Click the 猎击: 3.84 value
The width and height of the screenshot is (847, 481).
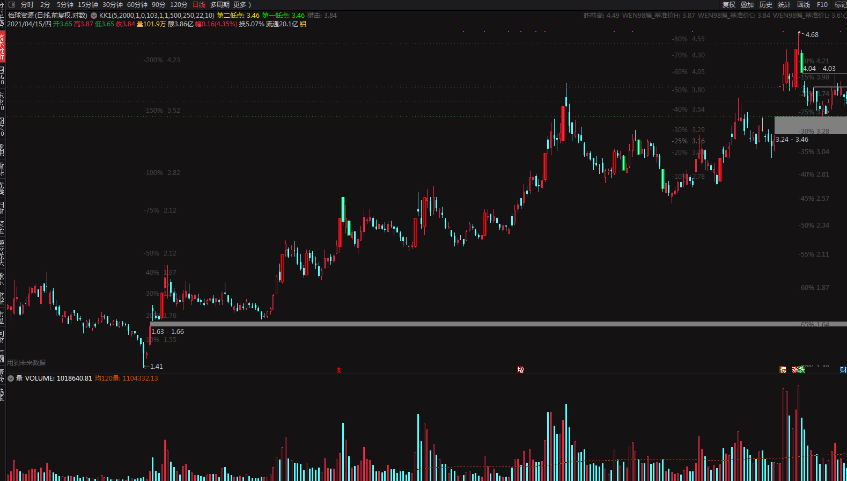pos(322,16)
